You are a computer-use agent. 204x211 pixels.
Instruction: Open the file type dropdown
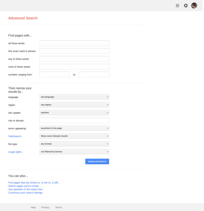[74, 144]
